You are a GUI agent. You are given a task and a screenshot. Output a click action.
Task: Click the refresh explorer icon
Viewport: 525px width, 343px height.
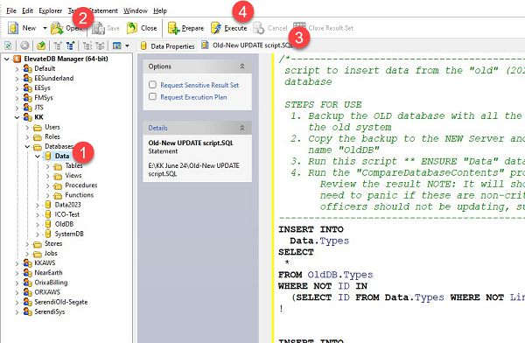click(8, 45)
